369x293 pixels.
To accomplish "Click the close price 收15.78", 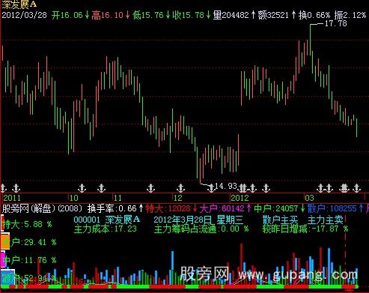I will point(188,15).
